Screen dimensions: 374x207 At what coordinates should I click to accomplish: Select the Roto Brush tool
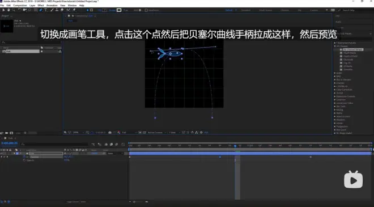pos(68,10)
